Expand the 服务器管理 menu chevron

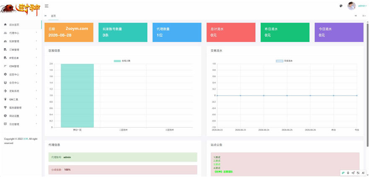pos(36,107)
